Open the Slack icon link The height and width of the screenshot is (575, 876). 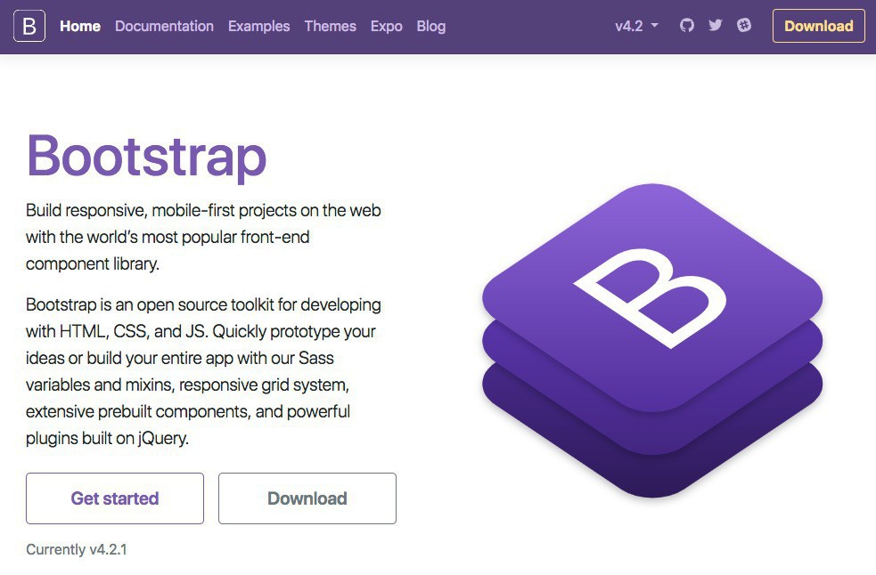pyautogui.click(x=743, y=25)
